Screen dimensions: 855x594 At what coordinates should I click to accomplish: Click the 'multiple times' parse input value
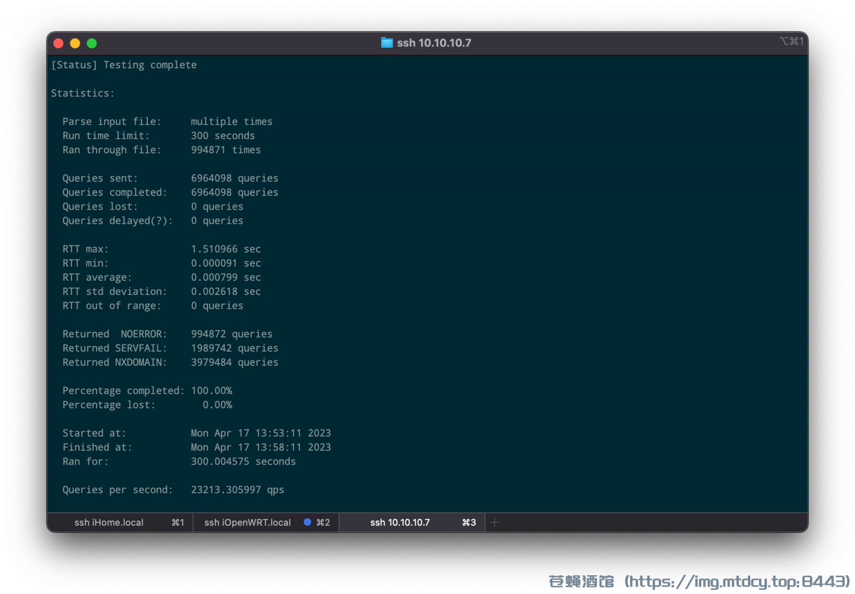coord(231,121)
